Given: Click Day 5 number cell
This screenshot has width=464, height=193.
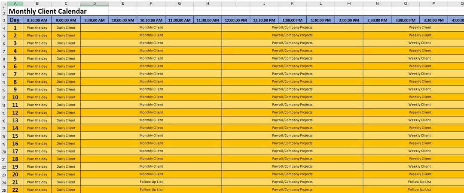Looking at the screenshot, I should click(x=15, y=58).
